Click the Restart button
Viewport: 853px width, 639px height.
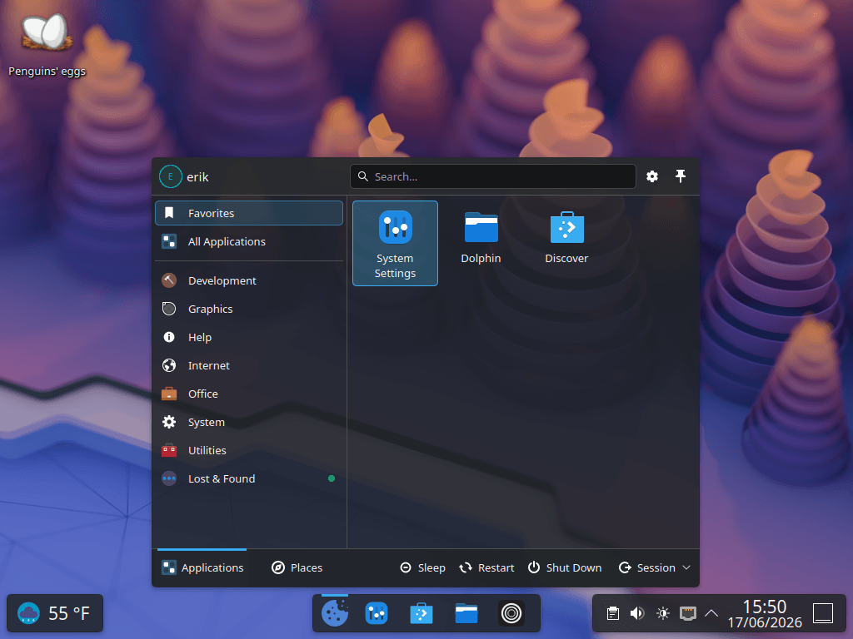[486, 567]
